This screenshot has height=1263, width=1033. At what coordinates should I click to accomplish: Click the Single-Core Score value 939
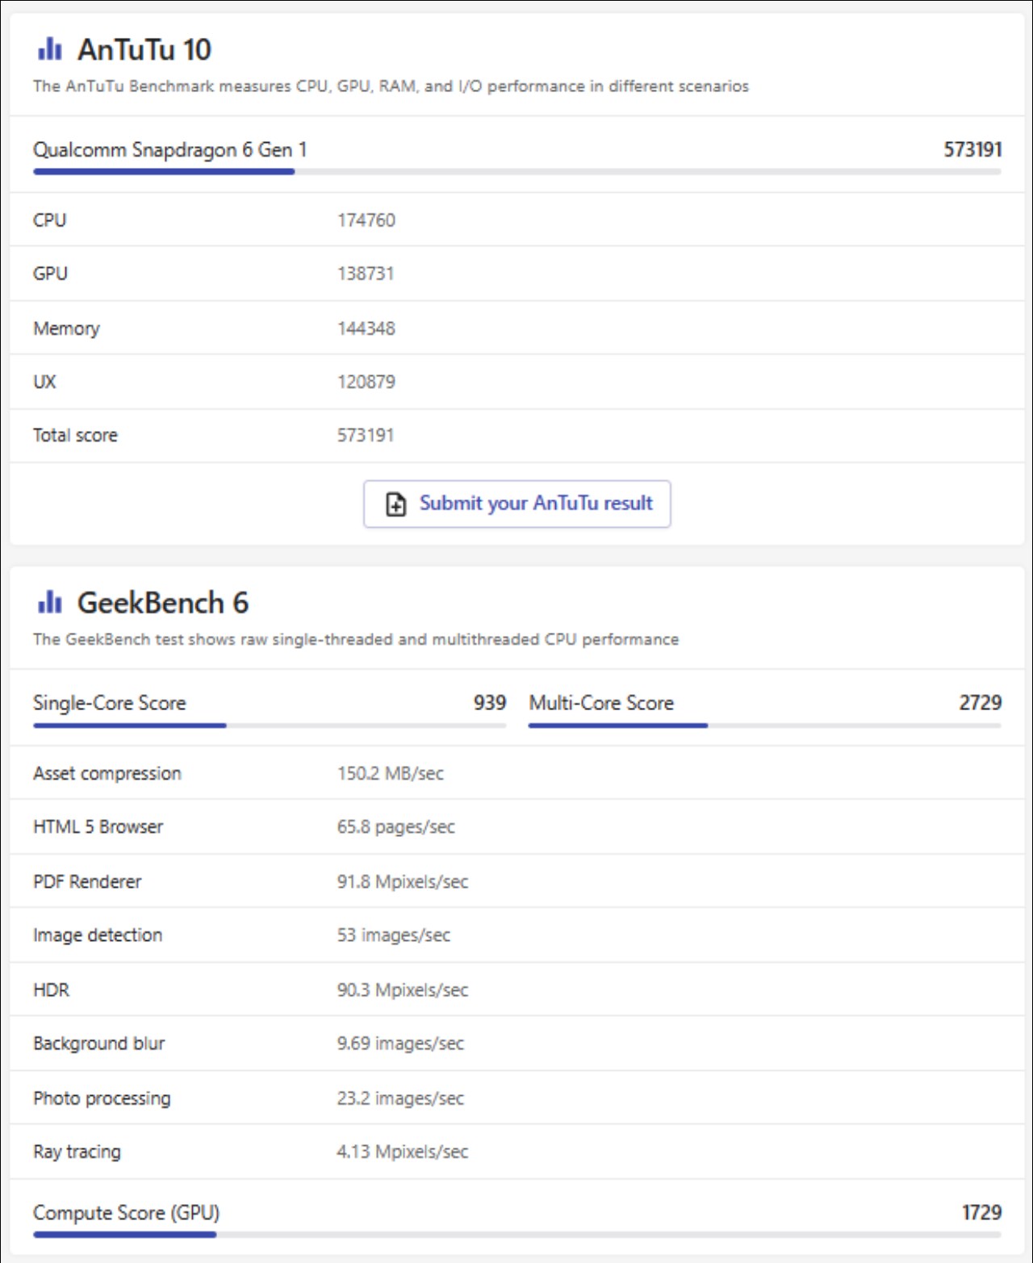[489, 703]
